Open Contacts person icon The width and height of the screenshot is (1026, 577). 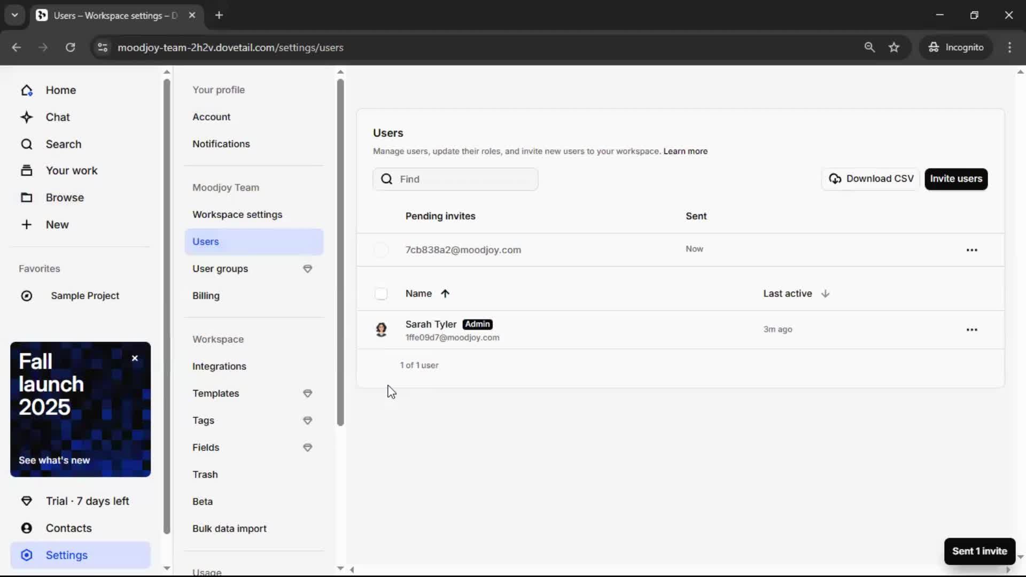click(x=27, y=528)
